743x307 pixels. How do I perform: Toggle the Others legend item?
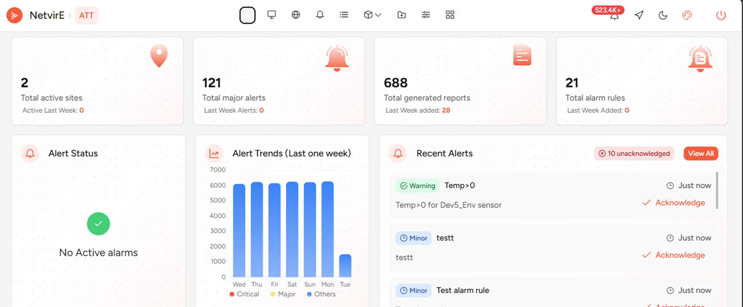(x=321, y=294)
